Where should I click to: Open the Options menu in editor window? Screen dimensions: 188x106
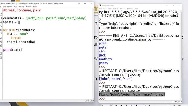click(21, 7)
